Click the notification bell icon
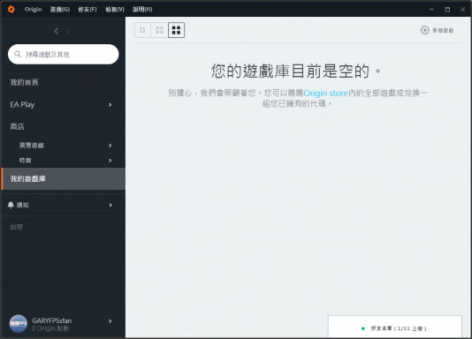The height and width of the screenshot is (339, 472). pyautogui.click(x=11, y=205)
